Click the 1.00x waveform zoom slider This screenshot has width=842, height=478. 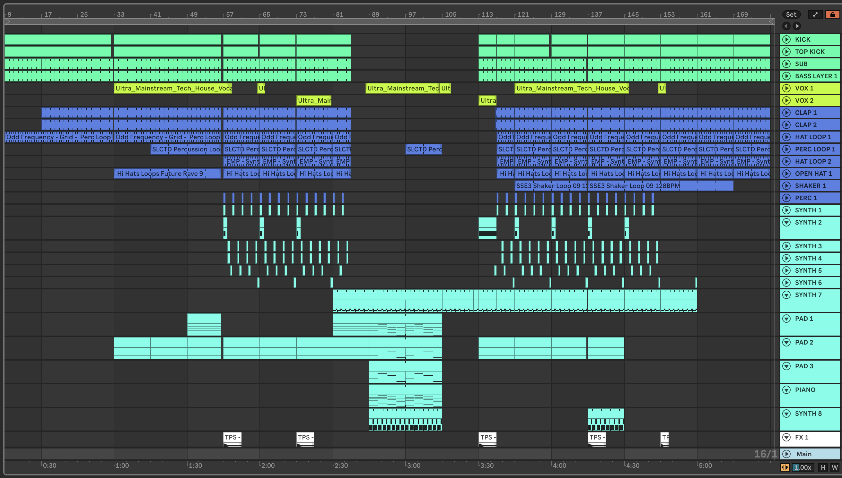tap(803, 467)
